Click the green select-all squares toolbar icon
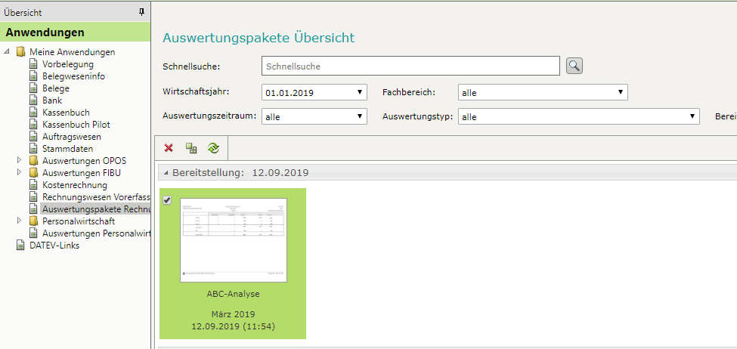This screenshot has width=737, height=349. (190, 148)
